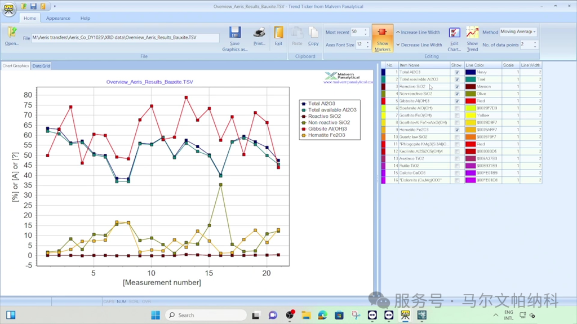This screenshot has height=324, width=577.
Task: Switch to the Data Grid tab
Action: coord(41,66)
